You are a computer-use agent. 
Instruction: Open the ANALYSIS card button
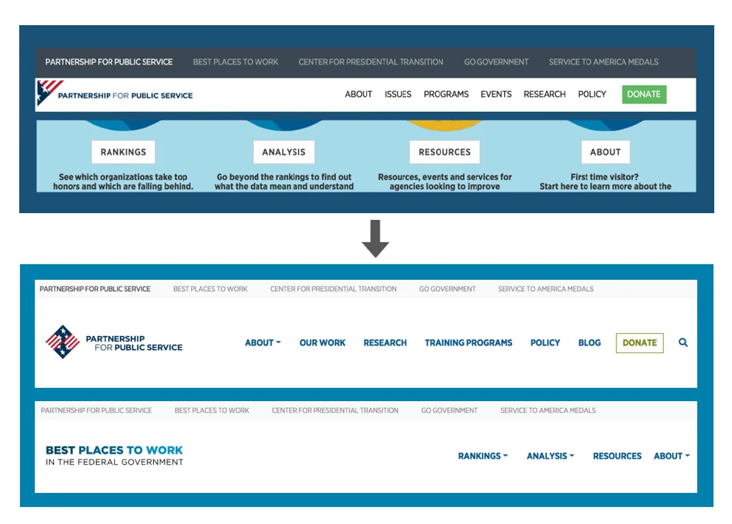(x=283, y=152)
